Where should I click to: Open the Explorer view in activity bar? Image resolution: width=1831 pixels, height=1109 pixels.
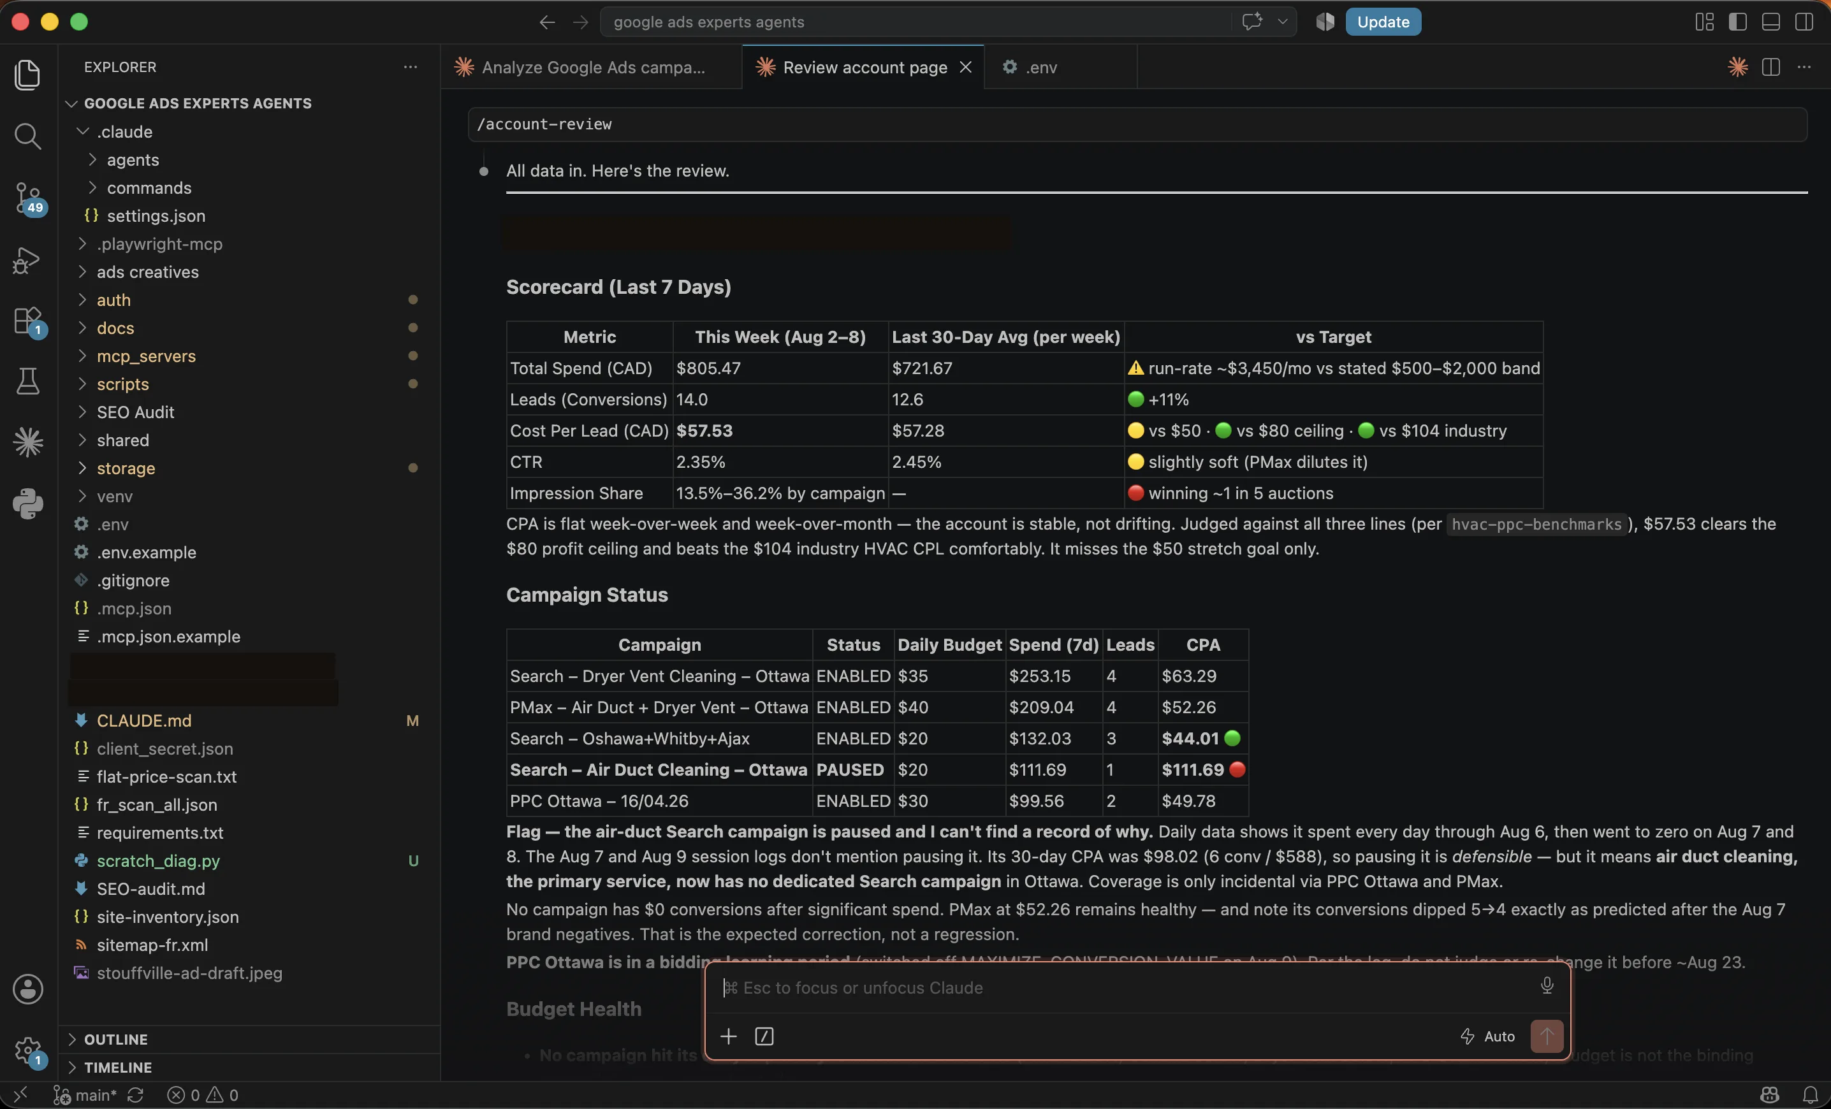coord(27,75)
